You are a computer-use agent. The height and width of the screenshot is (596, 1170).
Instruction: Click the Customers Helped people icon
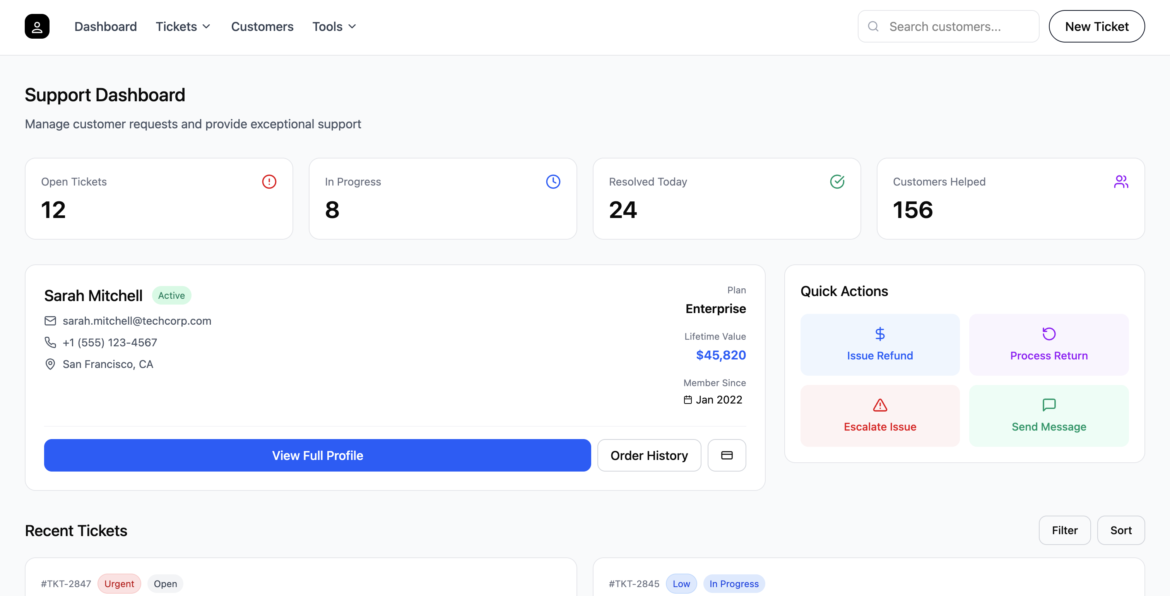(1121, 181)
